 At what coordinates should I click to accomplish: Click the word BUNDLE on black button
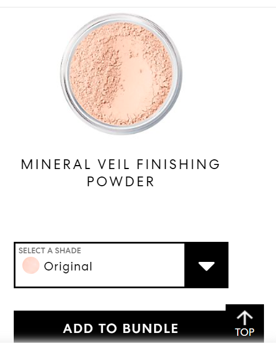click(x=151, y=328)
